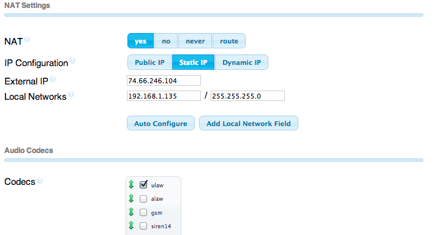
Task: Focus the Local Networks address field
Action: click(164, 96)
